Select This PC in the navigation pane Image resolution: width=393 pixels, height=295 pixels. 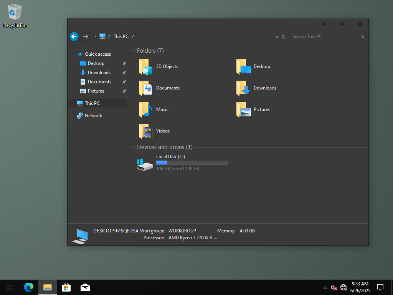[x=97, y=103]
